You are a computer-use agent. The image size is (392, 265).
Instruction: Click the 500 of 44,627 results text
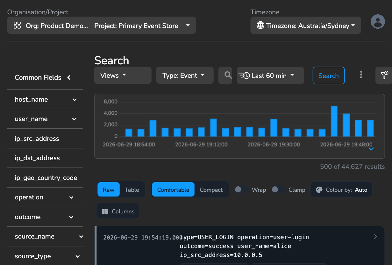tap(352, 167)
